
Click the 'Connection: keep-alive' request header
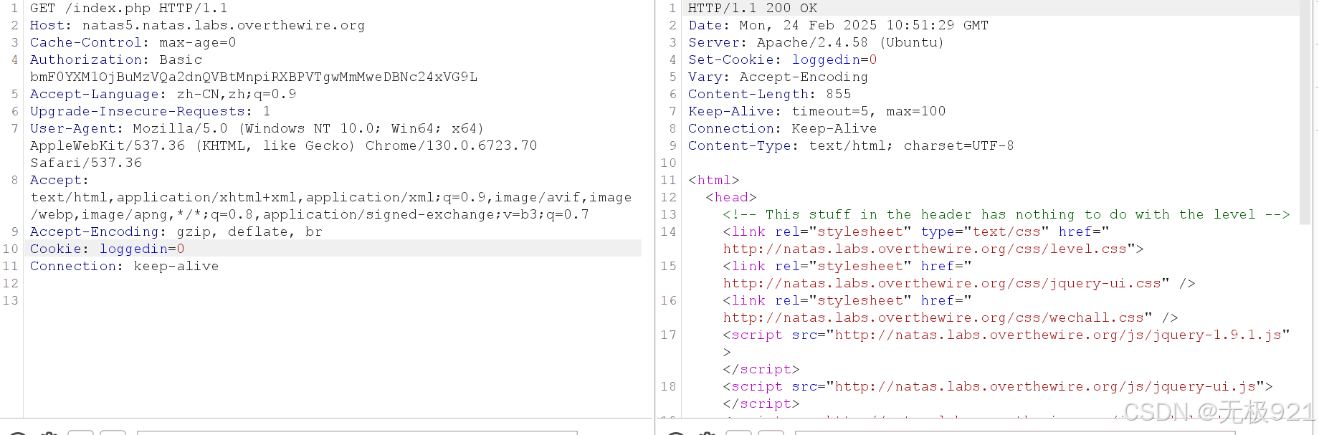[124, 266]
